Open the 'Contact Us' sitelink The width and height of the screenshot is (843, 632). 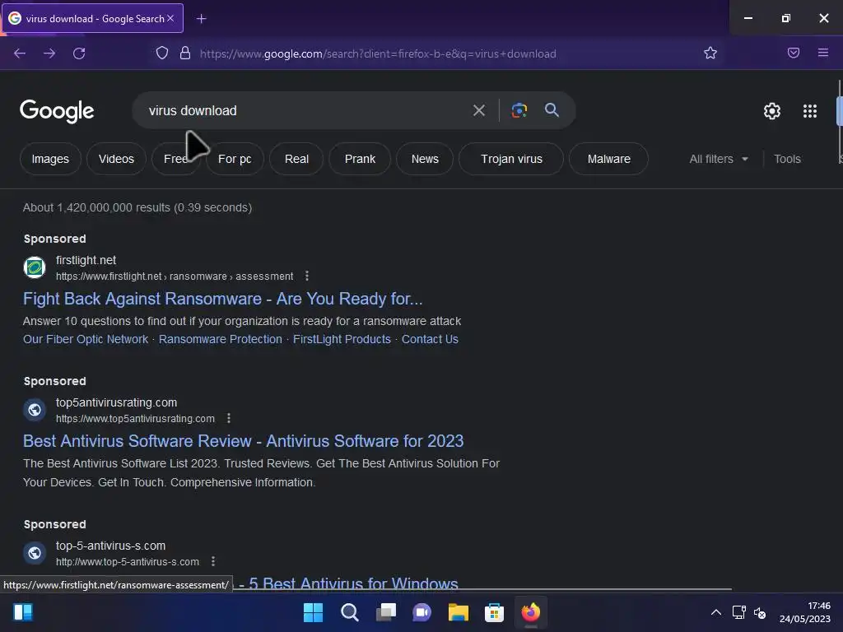point(430,339)
